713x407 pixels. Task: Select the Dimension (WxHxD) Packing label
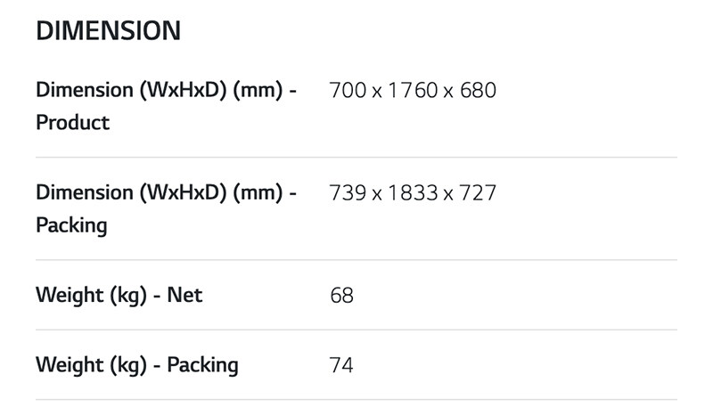coord(166,208)
